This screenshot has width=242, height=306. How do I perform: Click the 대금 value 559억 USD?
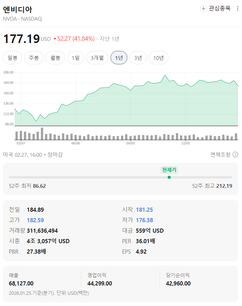(150, 231)
